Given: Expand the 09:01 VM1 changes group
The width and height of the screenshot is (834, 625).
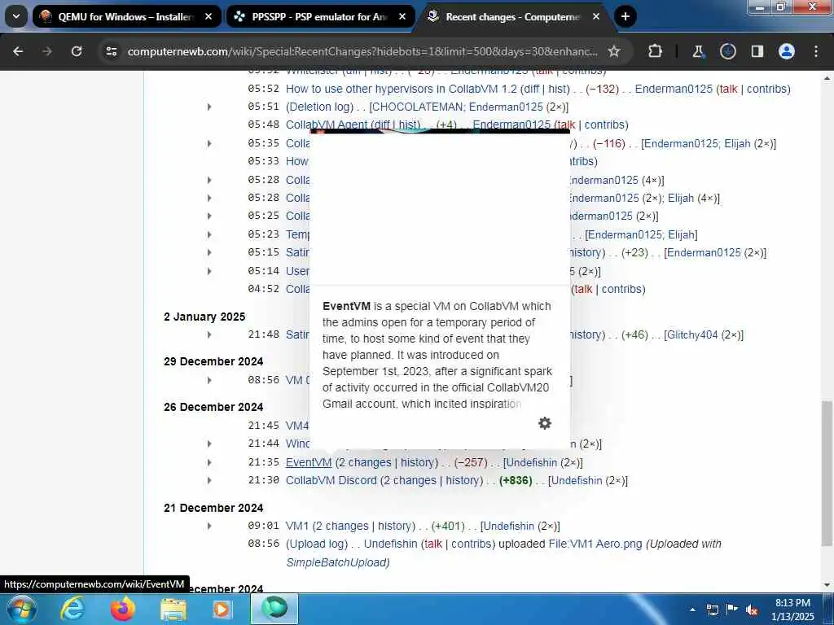Looking at the screenshot, I should coord(209,527).
